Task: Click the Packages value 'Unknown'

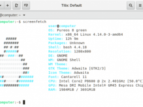Action: click(77, 43)
